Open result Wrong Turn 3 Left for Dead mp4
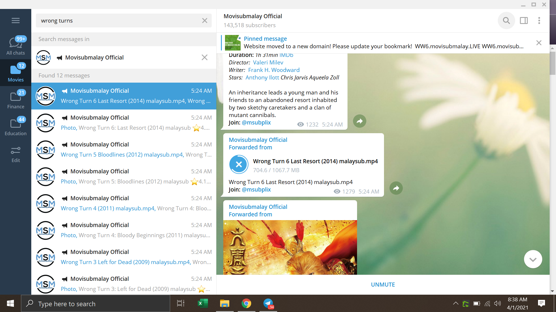This screenshot has height=312, width=556. point(124,257)
